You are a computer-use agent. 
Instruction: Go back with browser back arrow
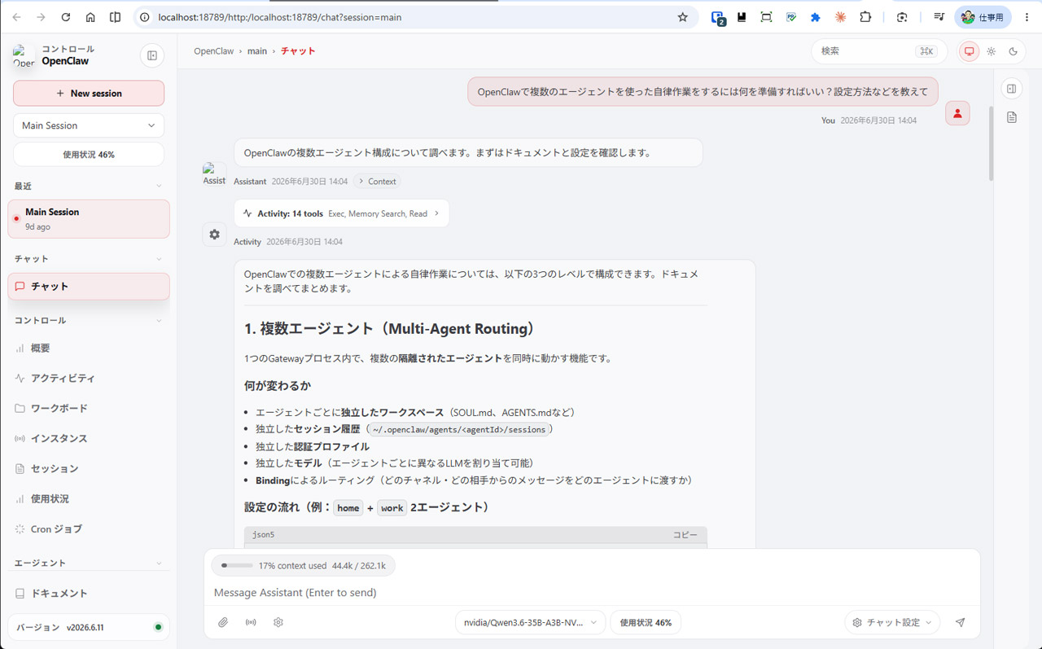click(17, 17)
